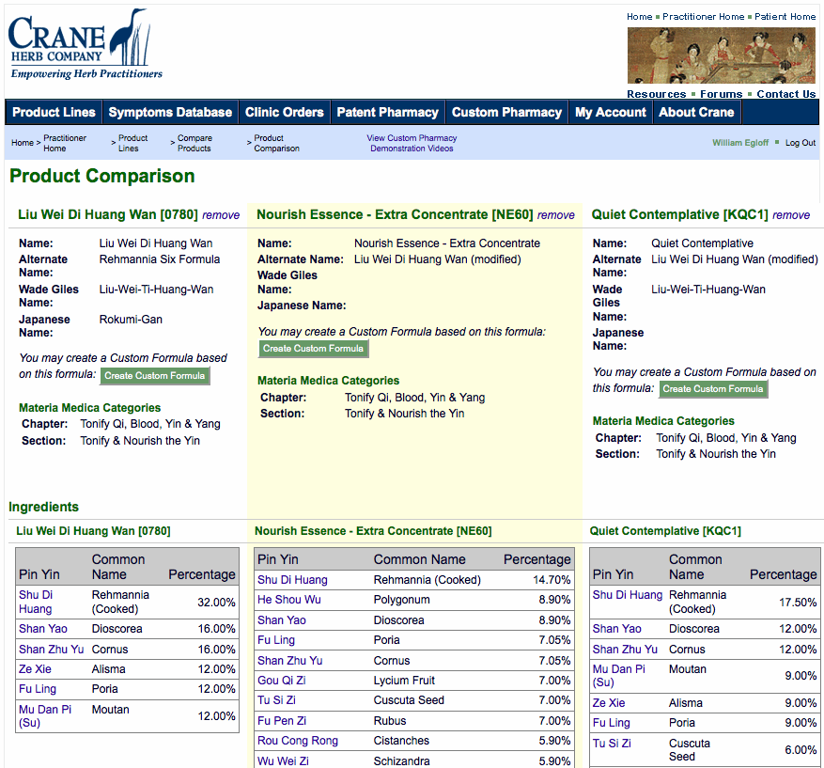Viewport: 824px width, 768px height.
Task: Click Compare Products breadcrumb
Action: click(194, 143)
